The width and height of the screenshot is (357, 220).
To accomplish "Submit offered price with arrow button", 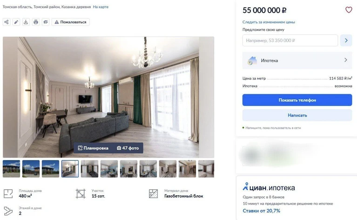I will [346, 40].
